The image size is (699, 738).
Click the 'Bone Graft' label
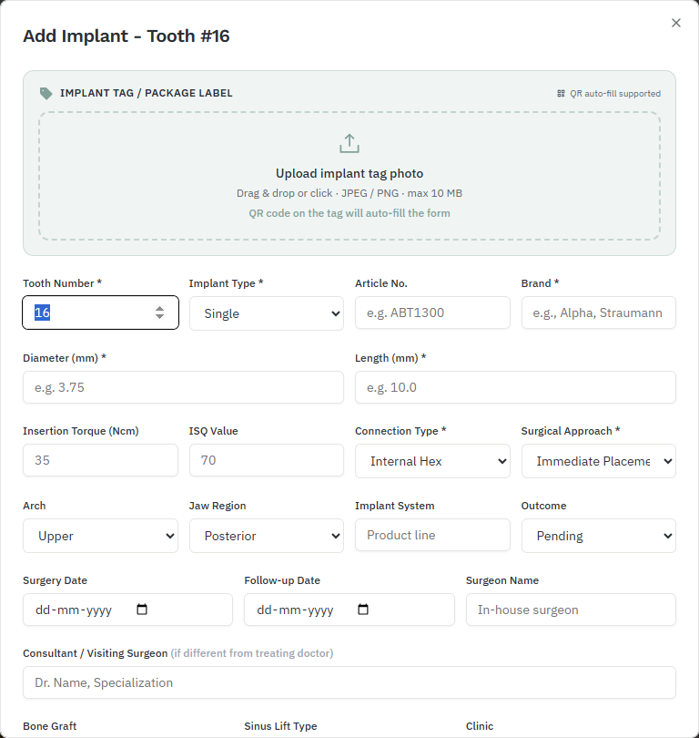[50, 726]
